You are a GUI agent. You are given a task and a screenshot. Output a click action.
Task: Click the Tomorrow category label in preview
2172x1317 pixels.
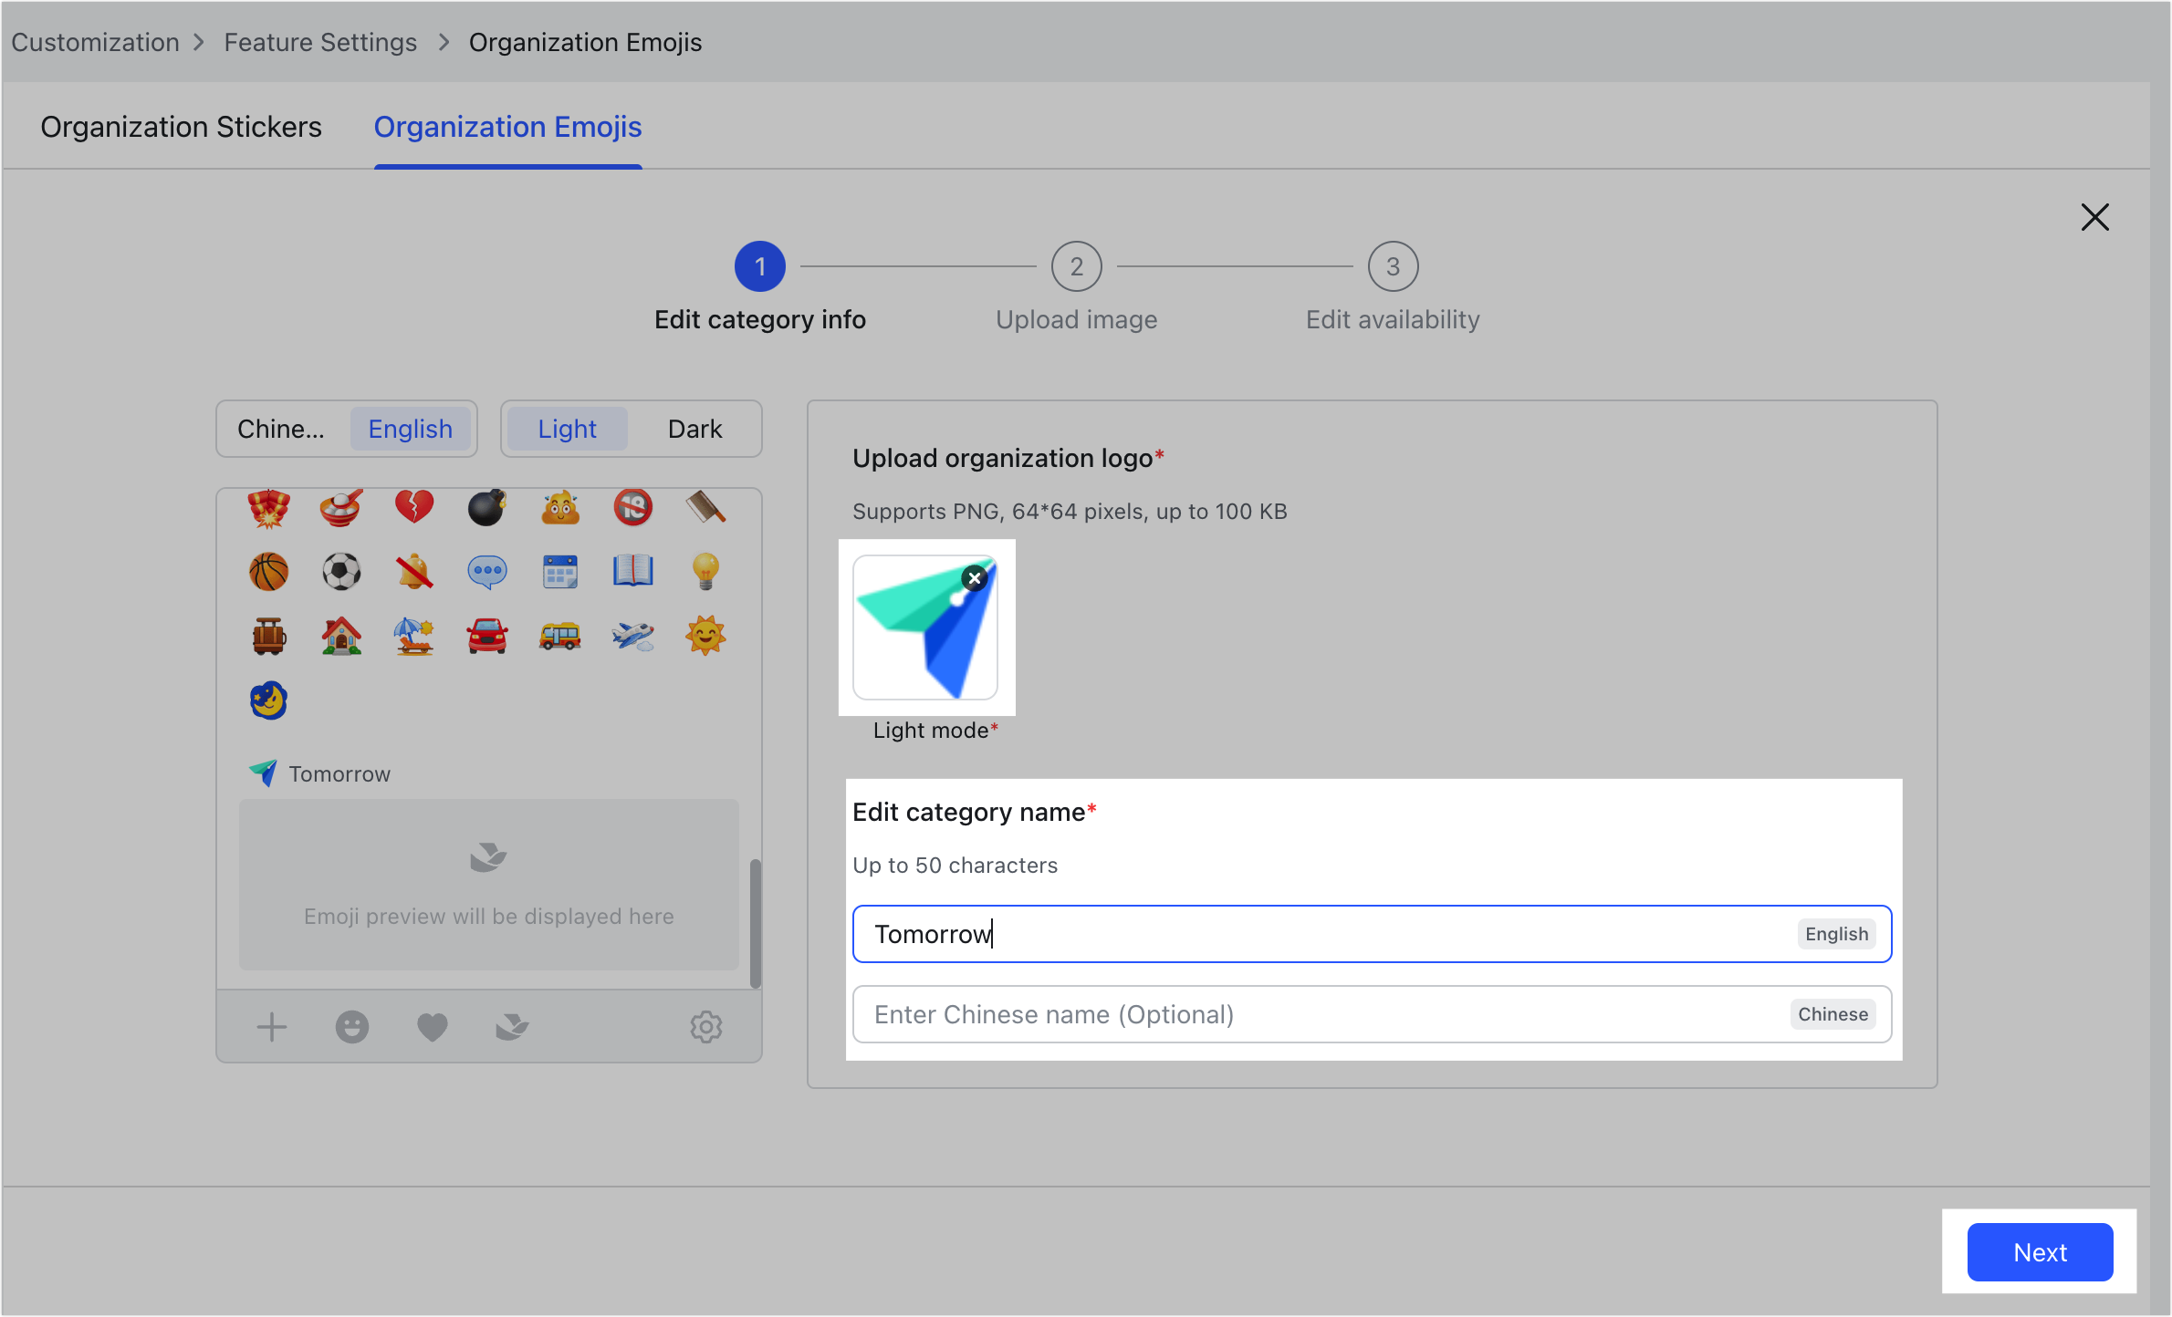339,773
